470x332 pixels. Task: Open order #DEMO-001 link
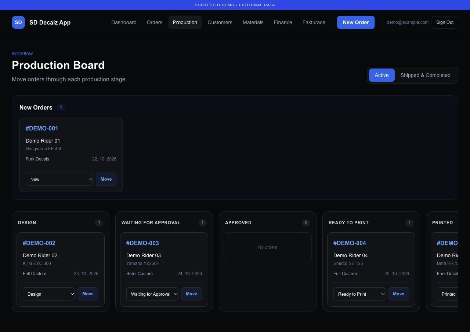pyautogui.click(x=42, y=128)
